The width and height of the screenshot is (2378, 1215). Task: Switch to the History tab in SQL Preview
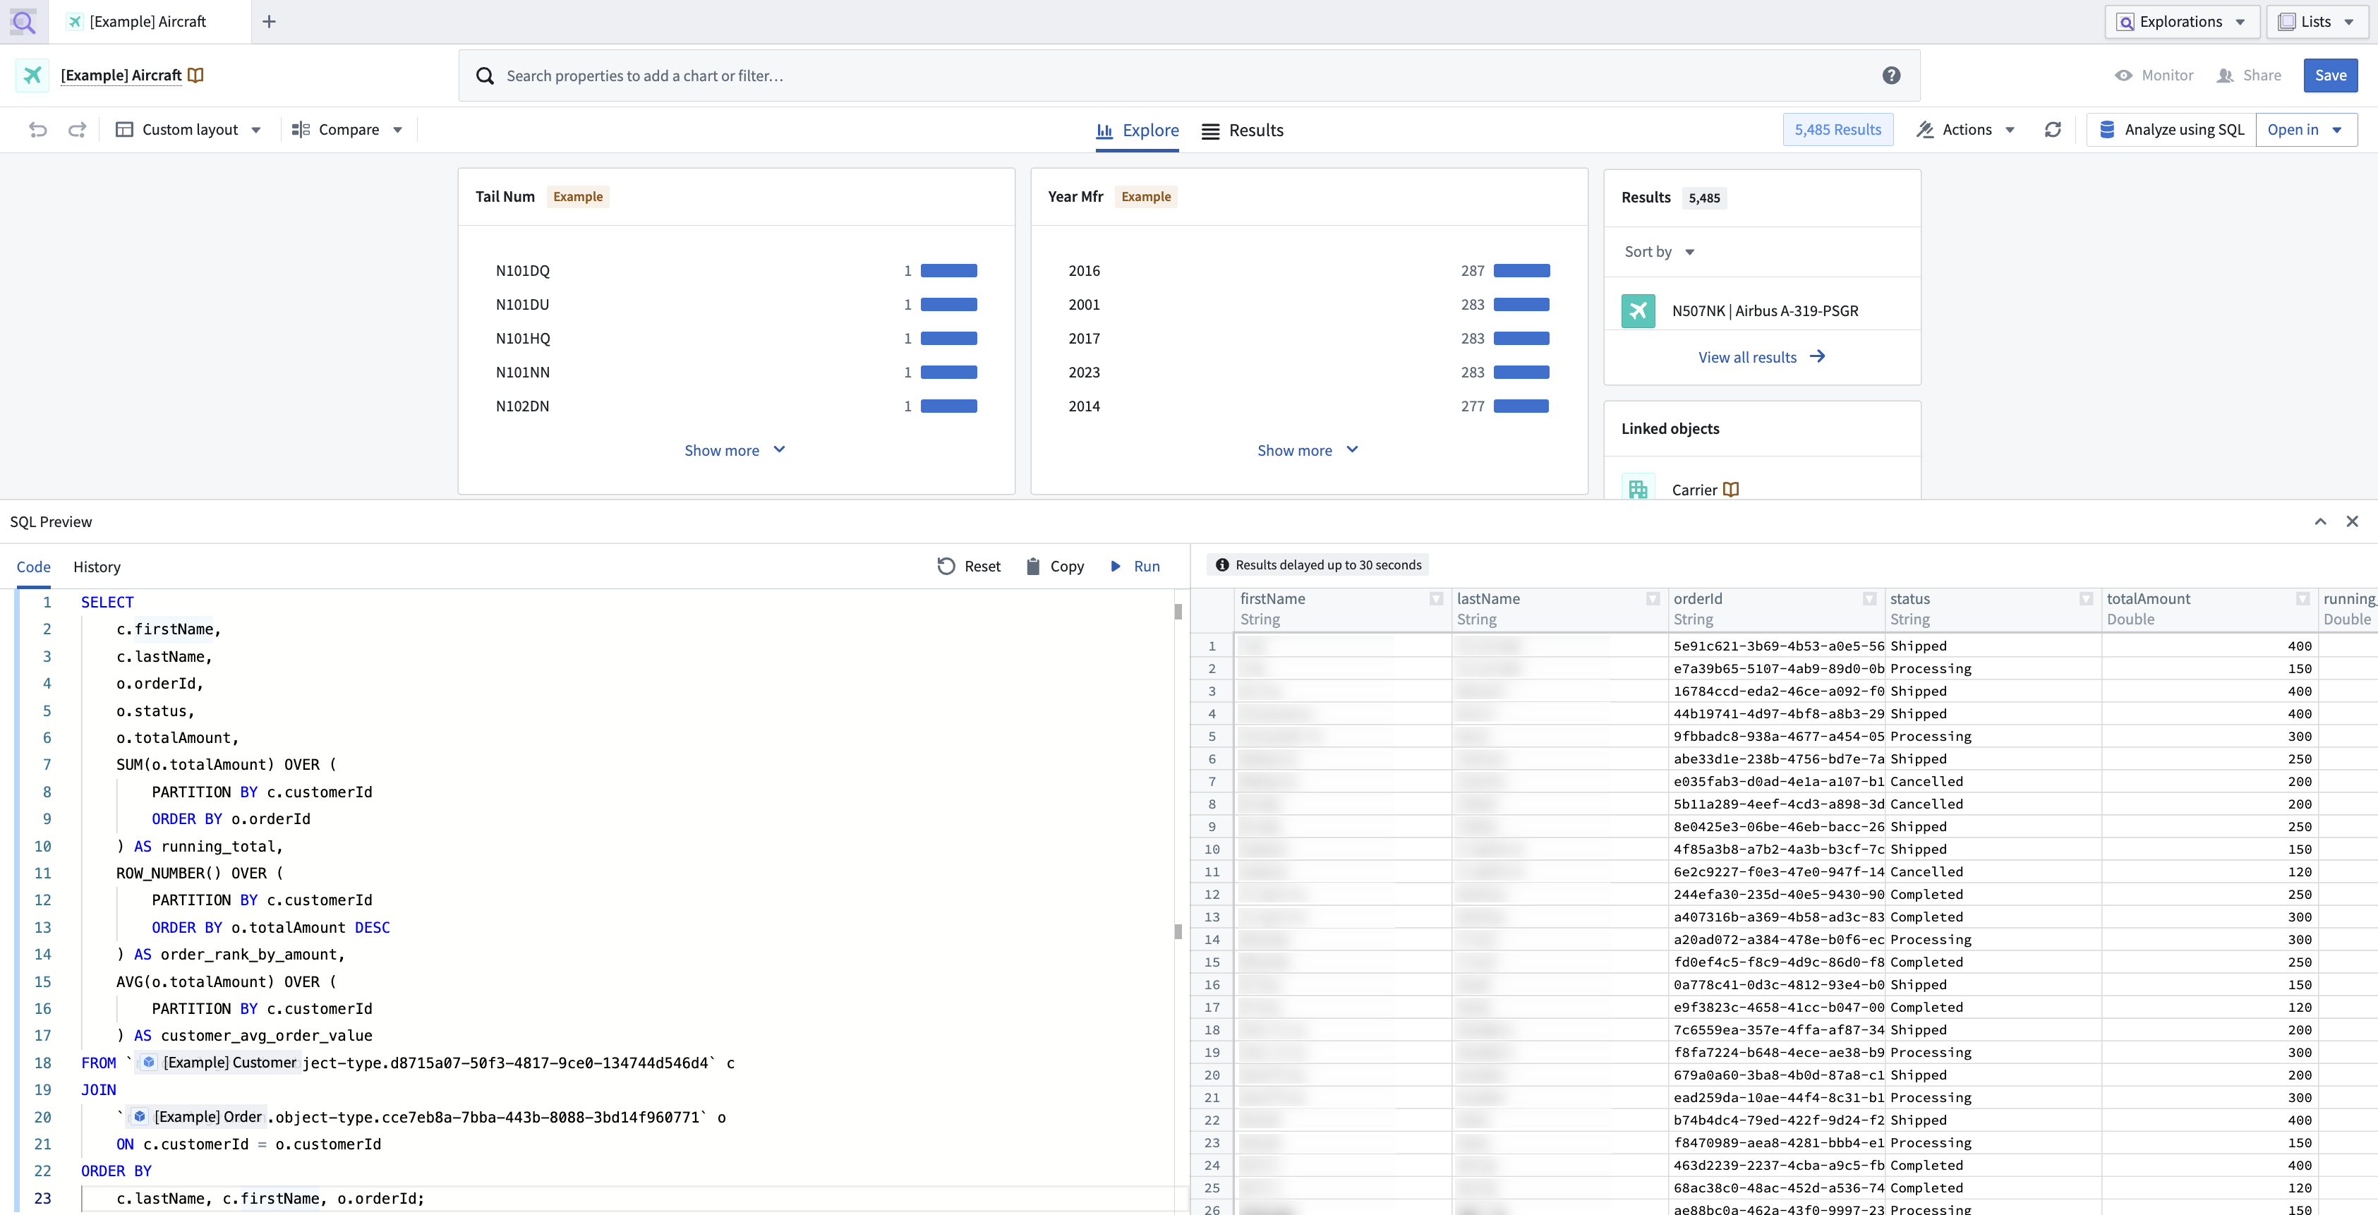[96, 566]
